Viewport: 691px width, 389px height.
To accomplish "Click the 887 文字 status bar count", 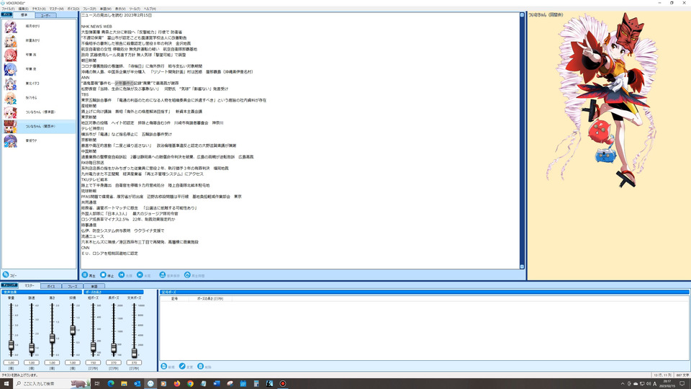I will (682, 375).
